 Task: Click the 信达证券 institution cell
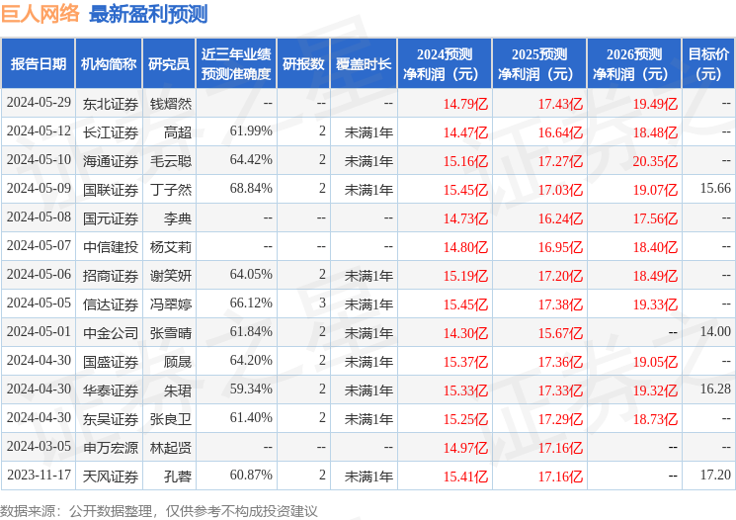click(x=111, y=304)
